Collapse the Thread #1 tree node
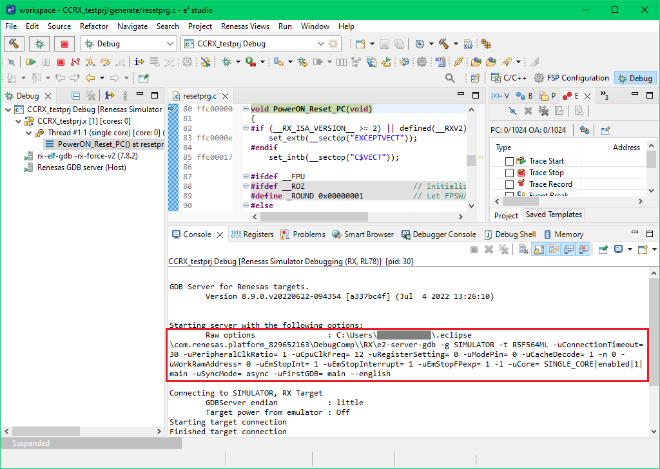This screenshot has width=660, height=469. tap(30, 133)
